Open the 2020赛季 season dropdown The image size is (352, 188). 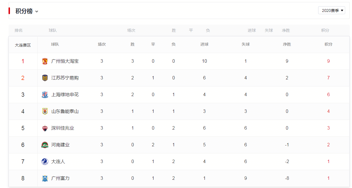point(332,10)
